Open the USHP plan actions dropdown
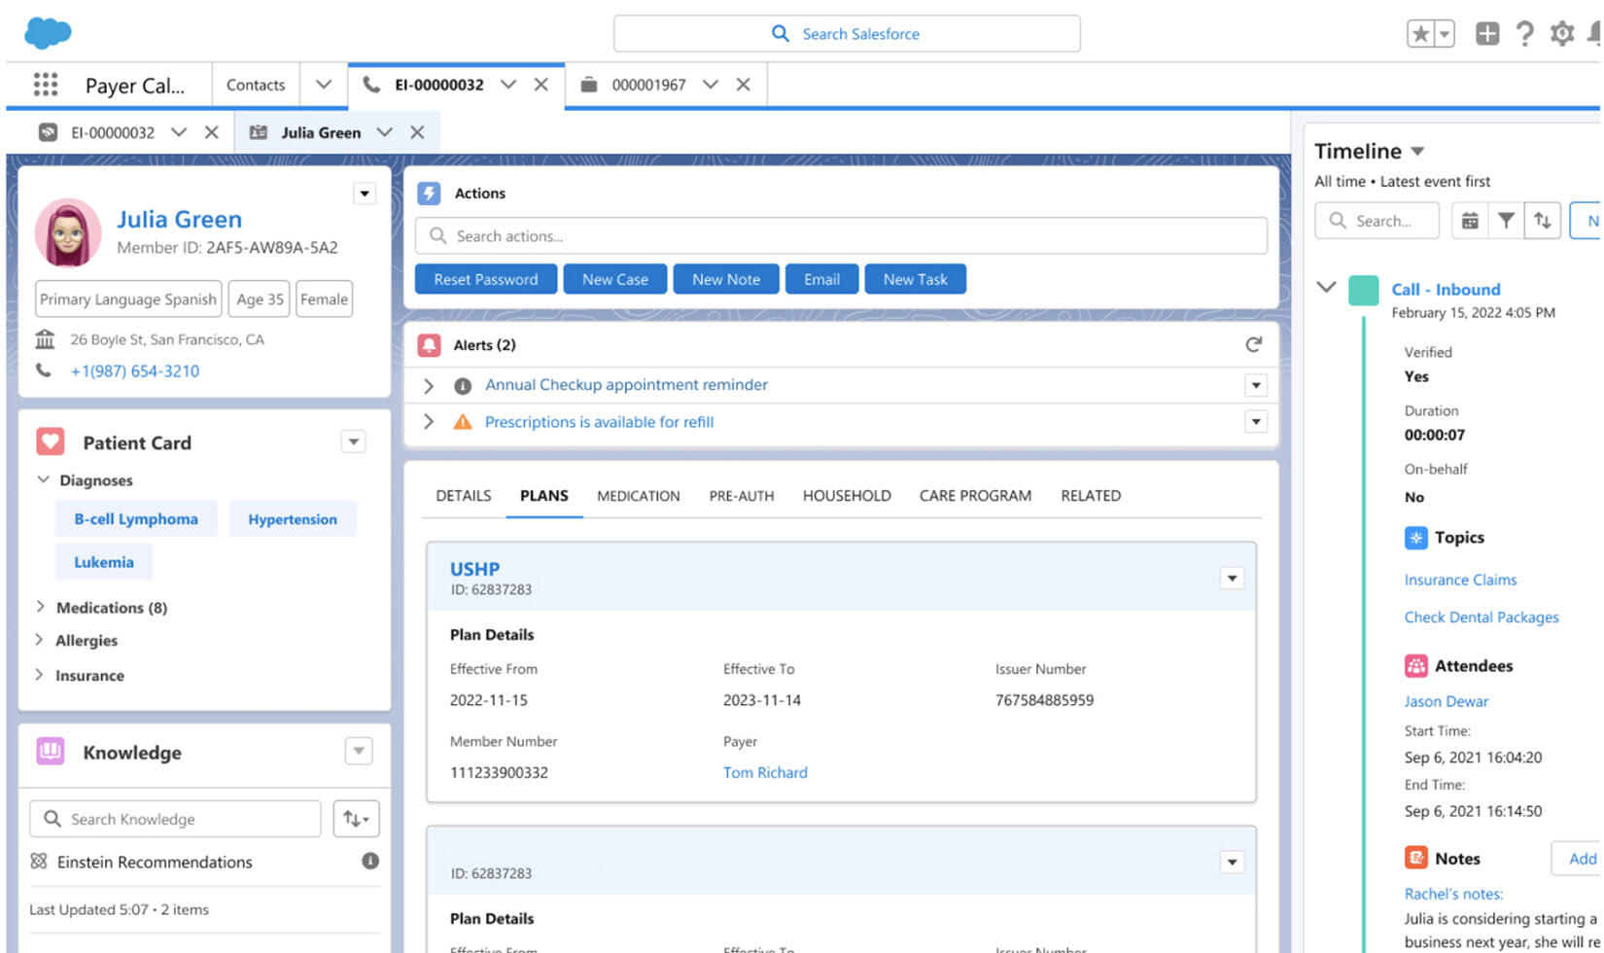Screen dimensions: 1604x953 click(1232, 578)
